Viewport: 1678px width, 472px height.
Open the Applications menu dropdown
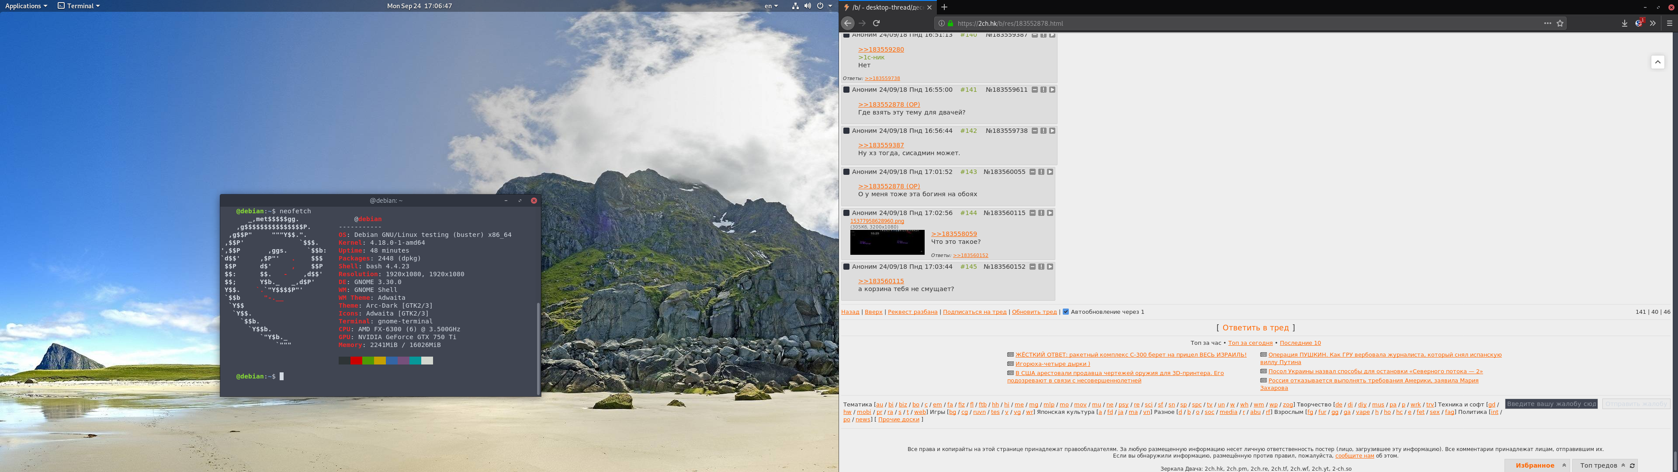click(26, 6)
